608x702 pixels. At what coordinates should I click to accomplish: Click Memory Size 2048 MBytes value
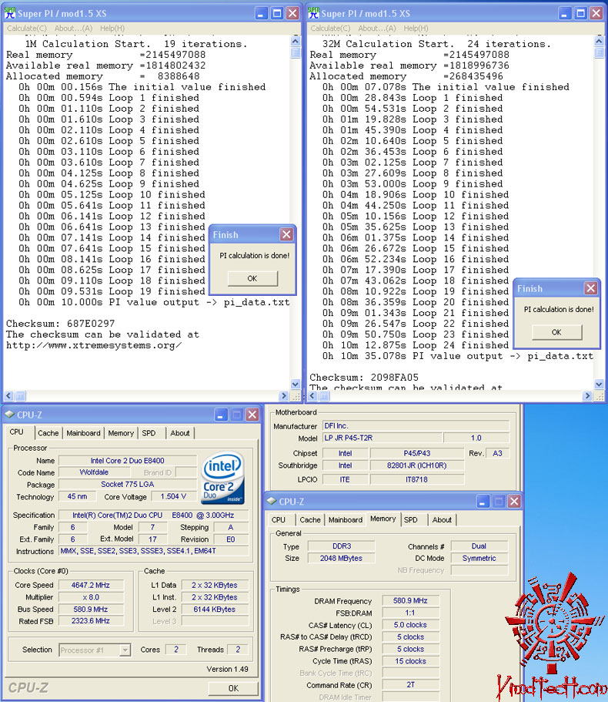coord(341,558)
